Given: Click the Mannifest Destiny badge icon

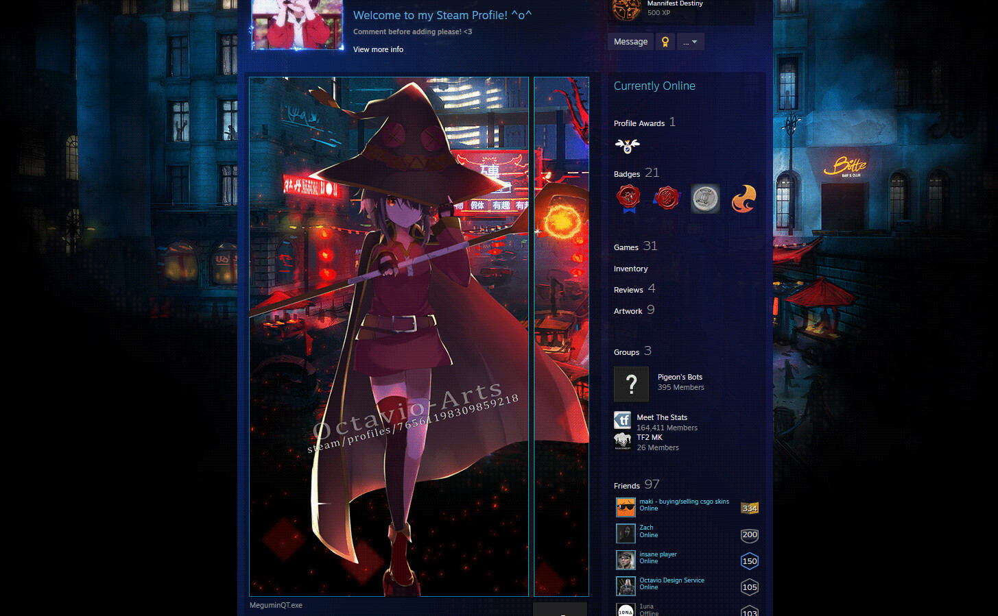Looking at the screenshot, I should pyautogui.click(x=626, y=10).
